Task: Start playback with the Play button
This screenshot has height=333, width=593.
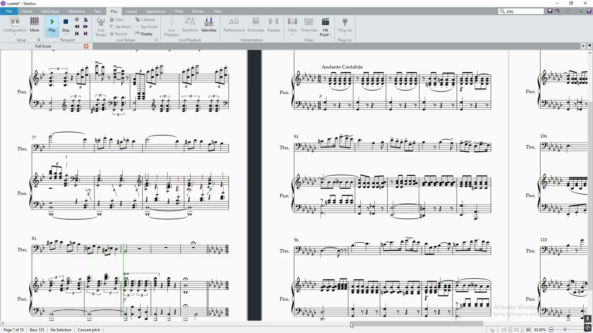Action: coord(52,24)
